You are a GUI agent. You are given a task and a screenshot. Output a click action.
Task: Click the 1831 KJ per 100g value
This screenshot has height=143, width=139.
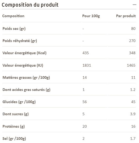pyautogui.click(x=87, y=65)
